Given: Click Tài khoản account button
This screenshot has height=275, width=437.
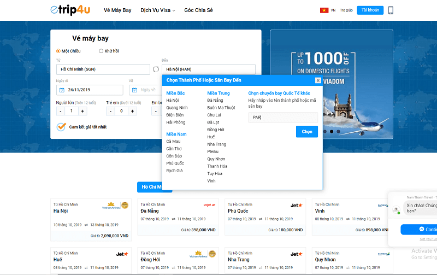Looking at the screenshot, I should [x=370, y=10].
